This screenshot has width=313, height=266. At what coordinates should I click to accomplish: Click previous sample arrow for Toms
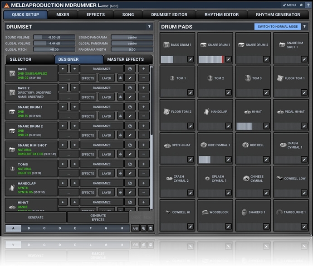coord(63,164)
